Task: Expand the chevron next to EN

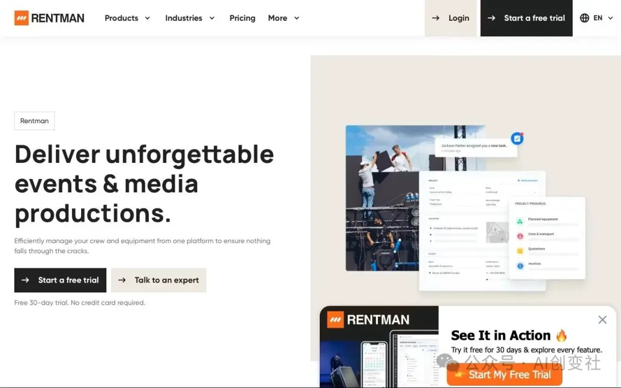Action: pyautogui.click(x=610, y=18)
